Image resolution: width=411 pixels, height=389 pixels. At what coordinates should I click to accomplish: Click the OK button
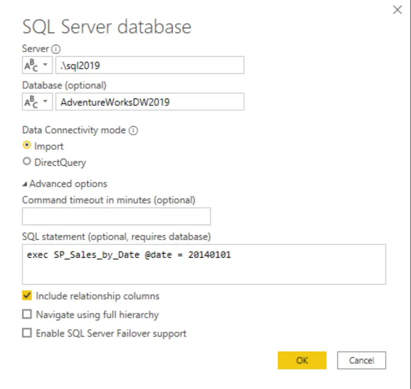click(302, 360)
